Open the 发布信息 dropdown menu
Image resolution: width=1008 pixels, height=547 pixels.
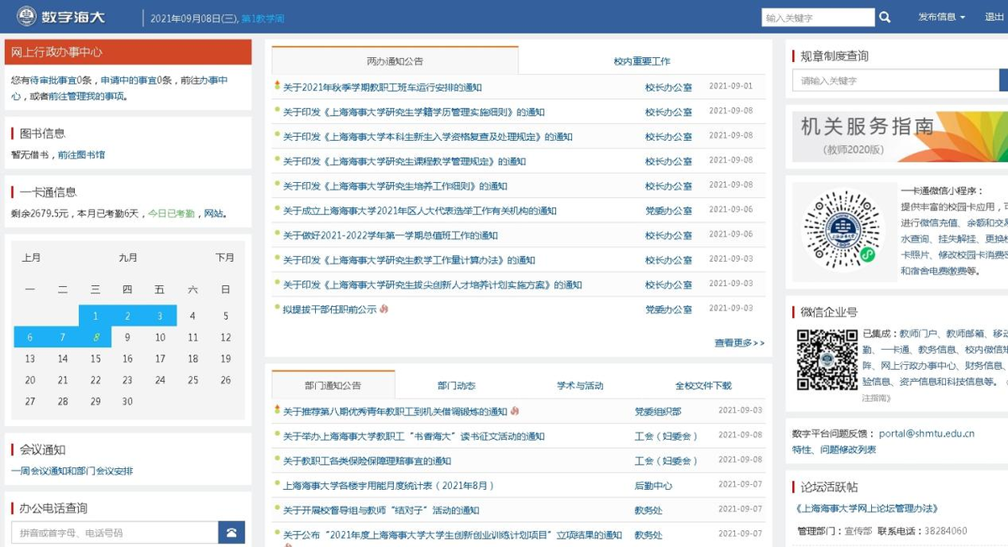941,18
